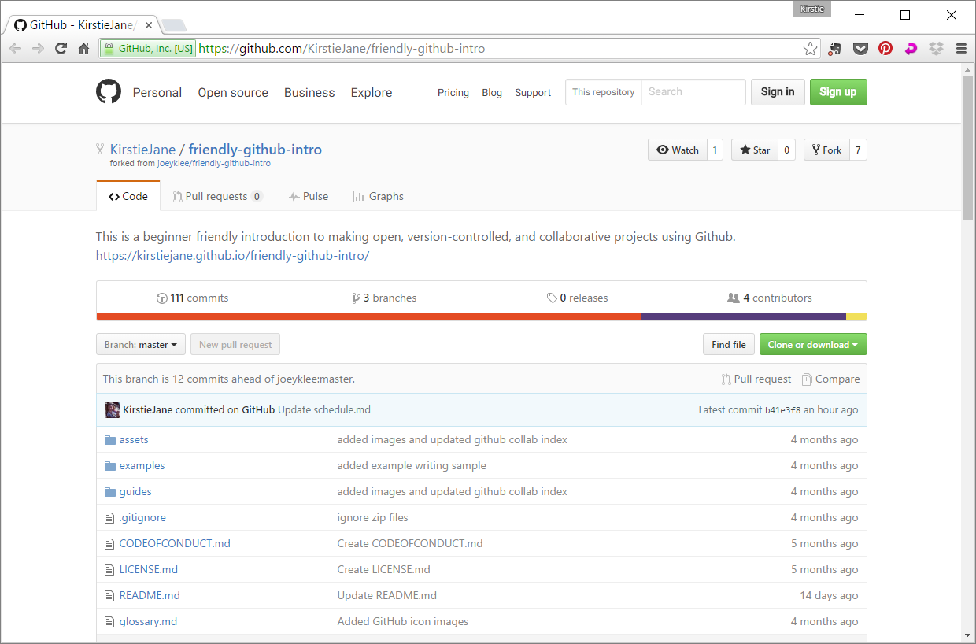This screenshot has width=976, height=644.
Task: Open the Support link
Action: (x=533, y=92)
